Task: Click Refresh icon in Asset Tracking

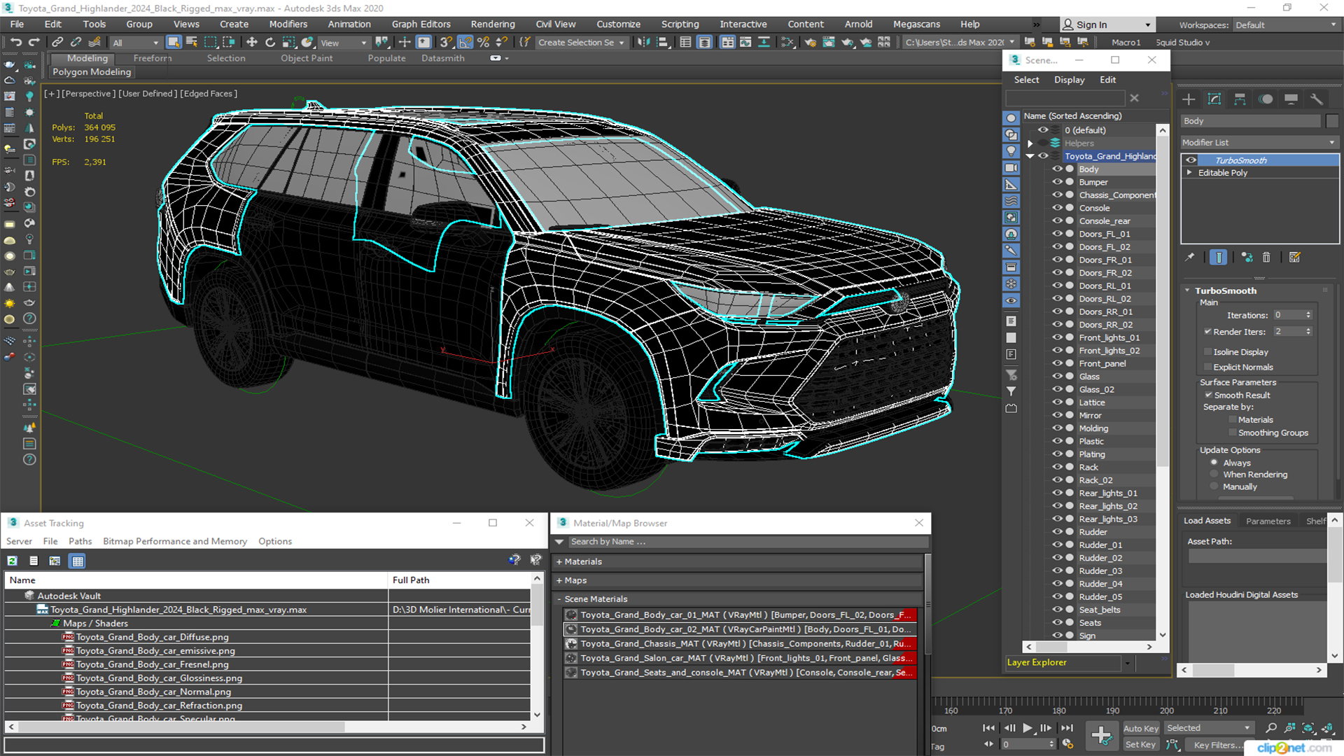Action: (12, 561)
